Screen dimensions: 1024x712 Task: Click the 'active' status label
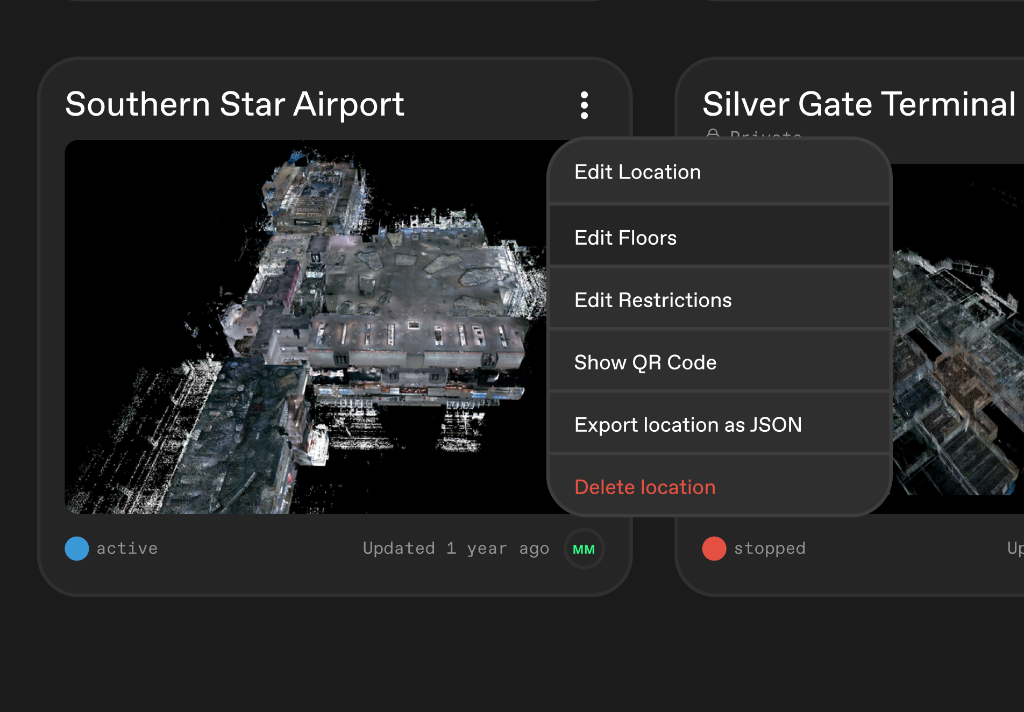click(x=127, y=549)
